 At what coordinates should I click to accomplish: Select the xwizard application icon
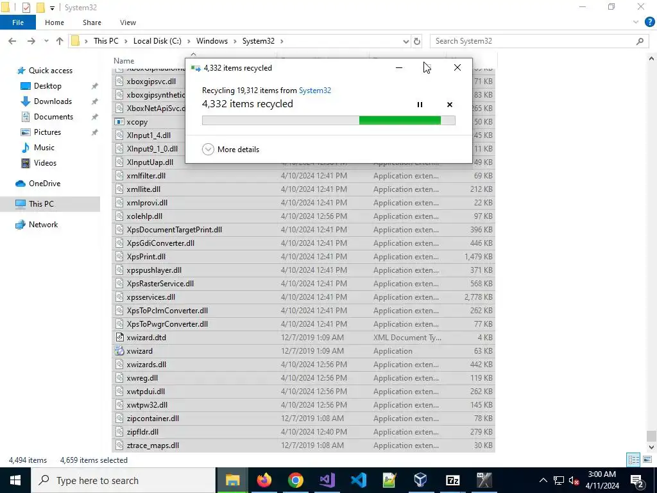(119, 351)
